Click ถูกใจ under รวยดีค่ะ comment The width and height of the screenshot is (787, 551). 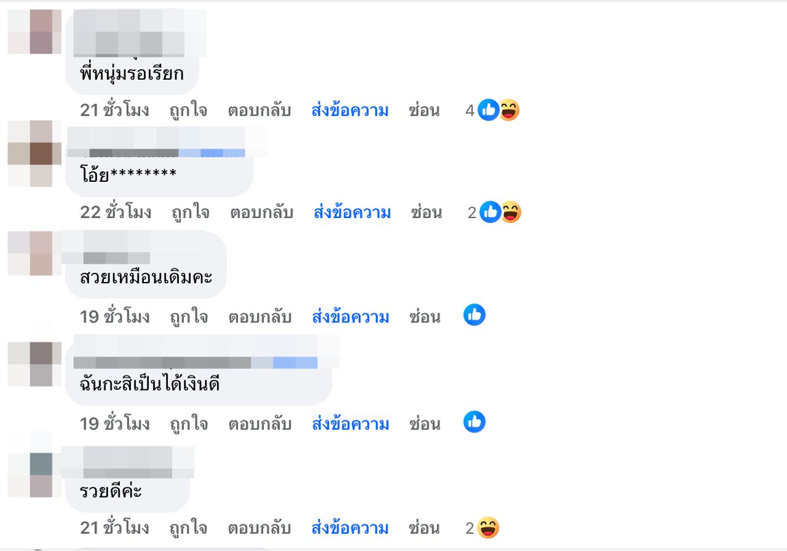coord(188,528)
